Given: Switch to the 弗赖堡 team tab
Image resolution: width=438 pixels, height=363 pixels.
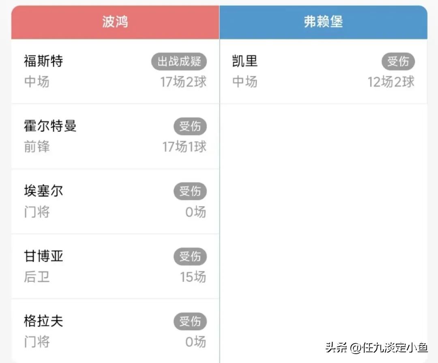Looking at the screenshot, I should 322,21.
